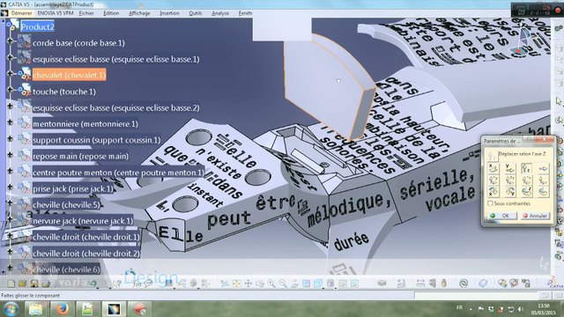Open the Affichage menu
564x317 pixels.
tap(139, 13)
